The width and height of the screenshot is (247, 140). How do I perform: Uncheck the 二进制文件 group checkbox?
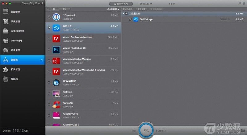click(127, 14)
